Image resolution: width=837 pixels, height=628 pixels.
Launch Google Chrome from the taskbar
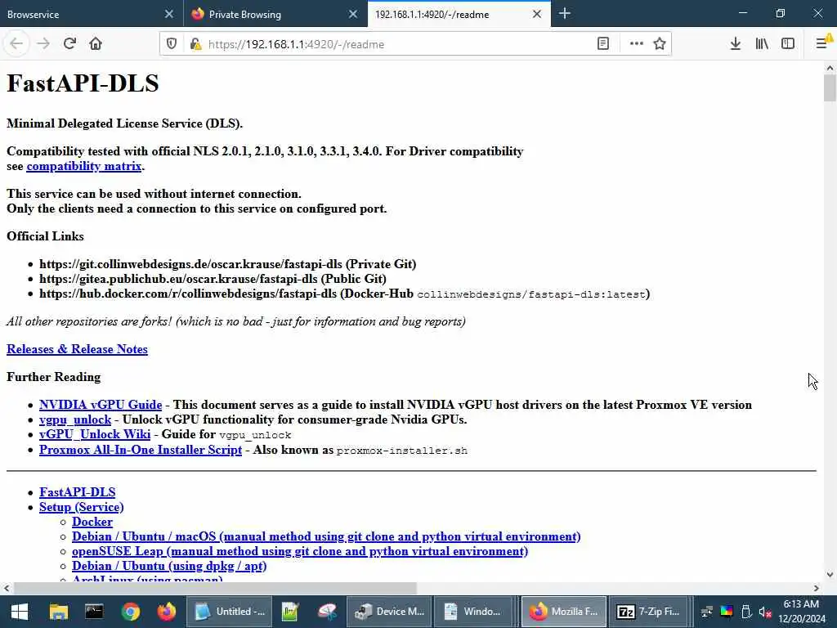(130, 612)
